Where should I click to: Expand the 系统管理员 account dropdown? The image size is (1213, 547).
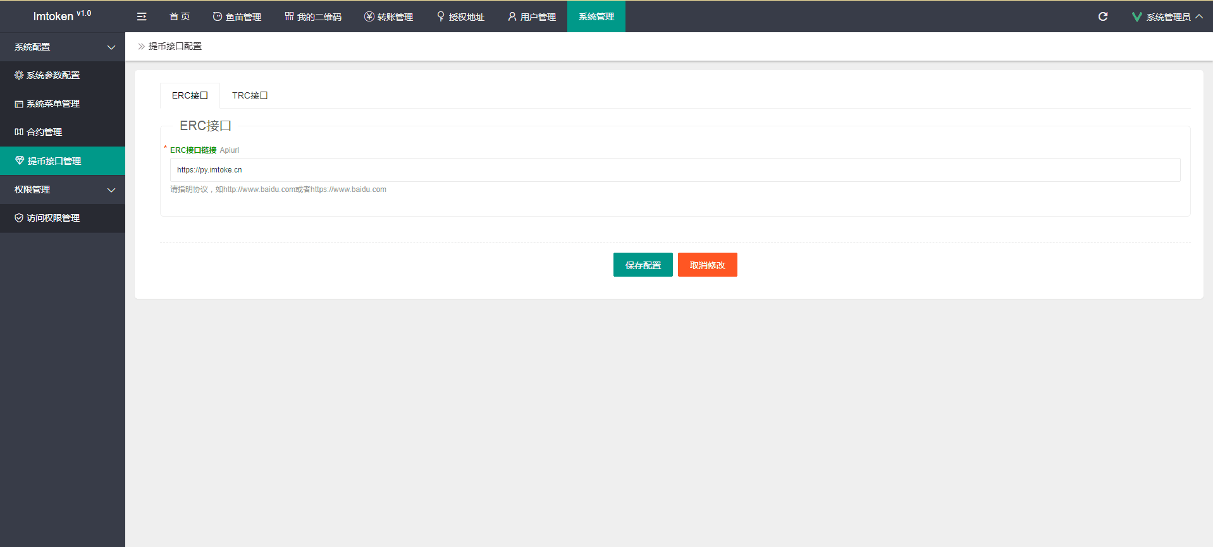(1167, 16)
